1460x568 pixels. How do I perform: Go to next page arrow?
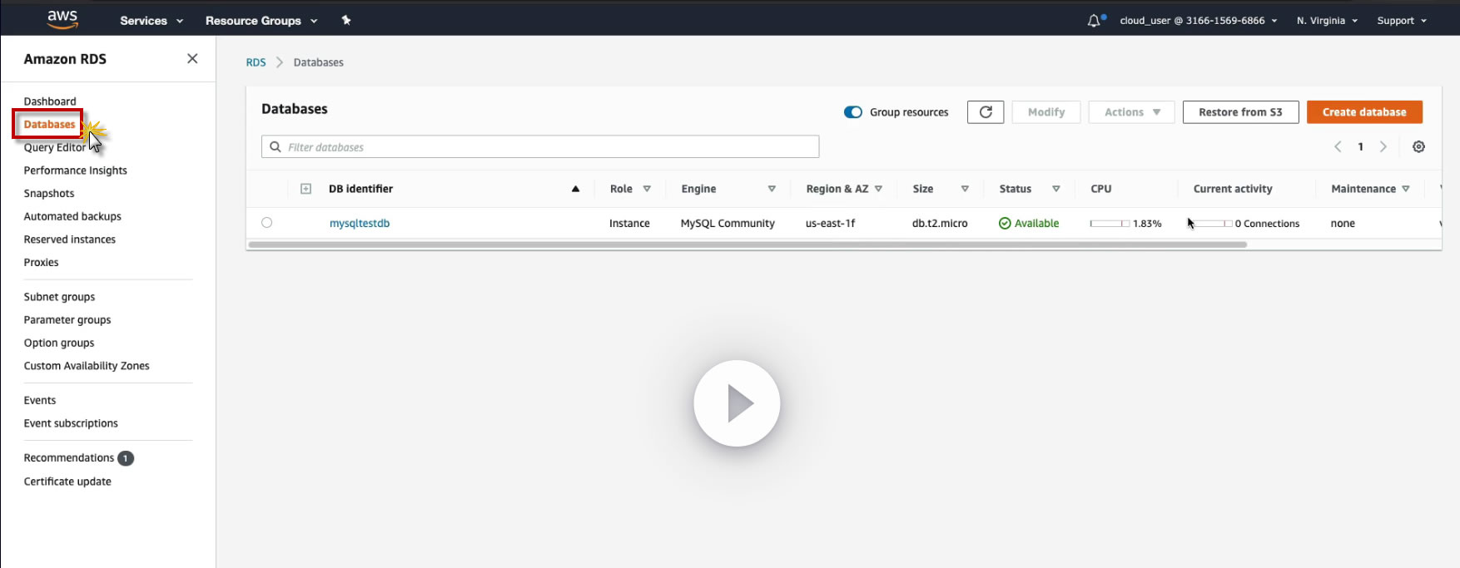[x=1383, y=146]
